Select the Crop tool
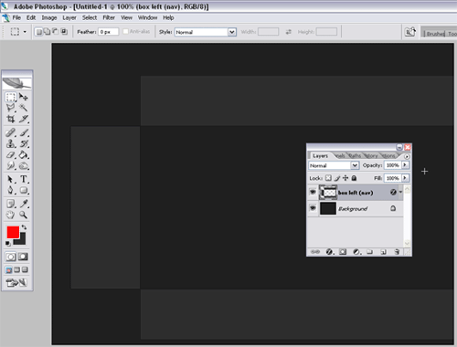Viewport: 457px width, 347px height. click(x=11, y=119)
